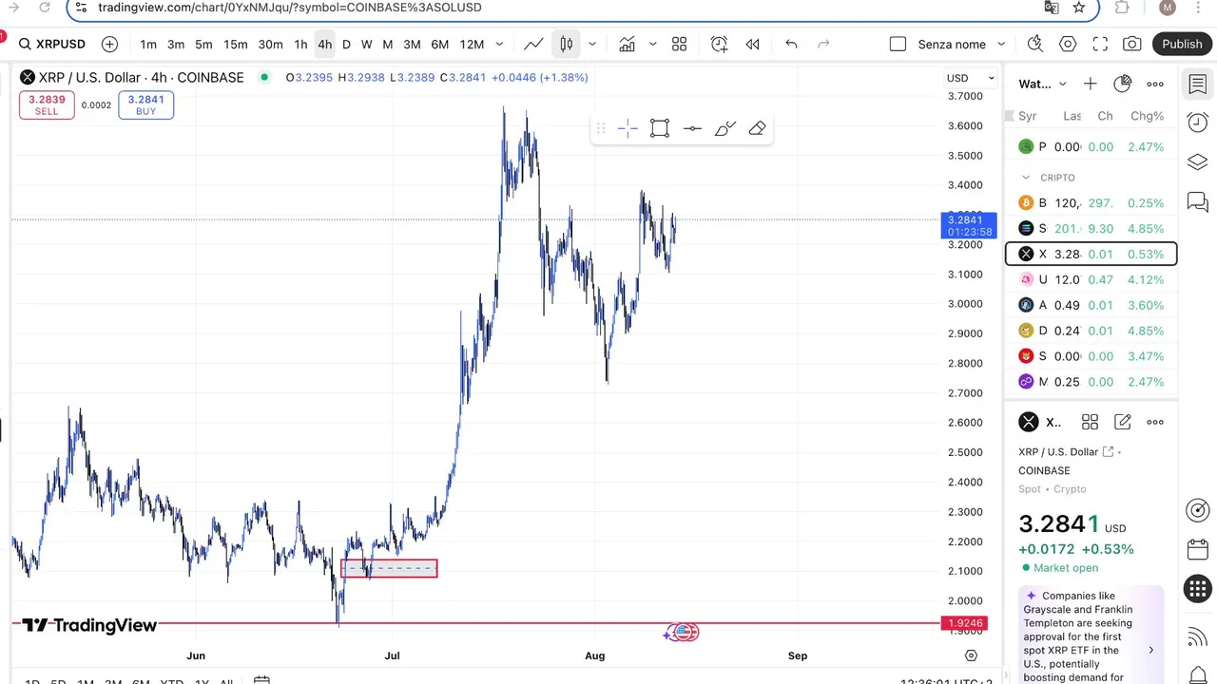Open the object tree layers icon
The height and width of the screenshot is (684, 1217).
(1198, 162)
